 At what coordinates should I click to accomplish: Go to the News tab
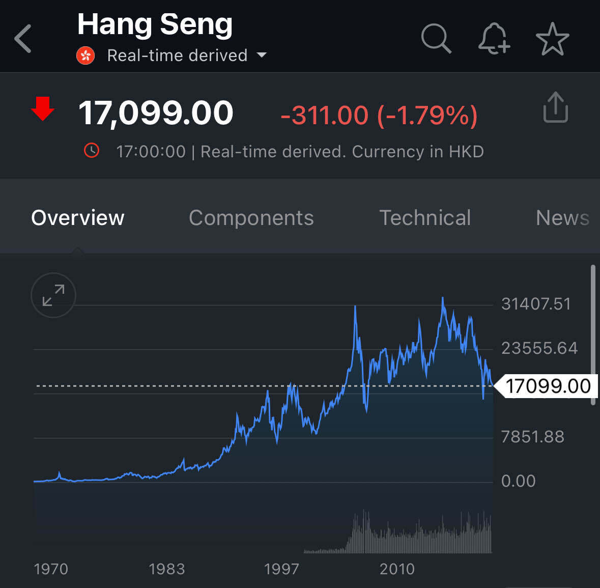[x=562, y=218]
